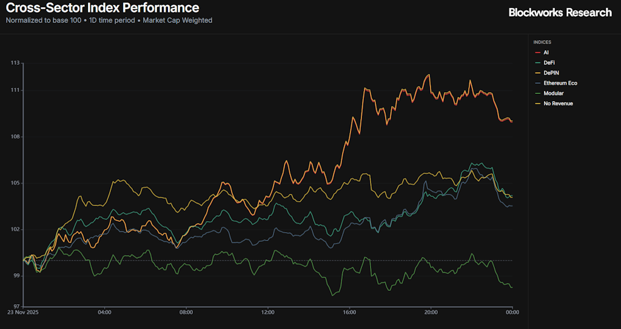This screenshot has width=621, height=329.
Task: Click the 12:00 time axis label
Action: tap(268, 313)
